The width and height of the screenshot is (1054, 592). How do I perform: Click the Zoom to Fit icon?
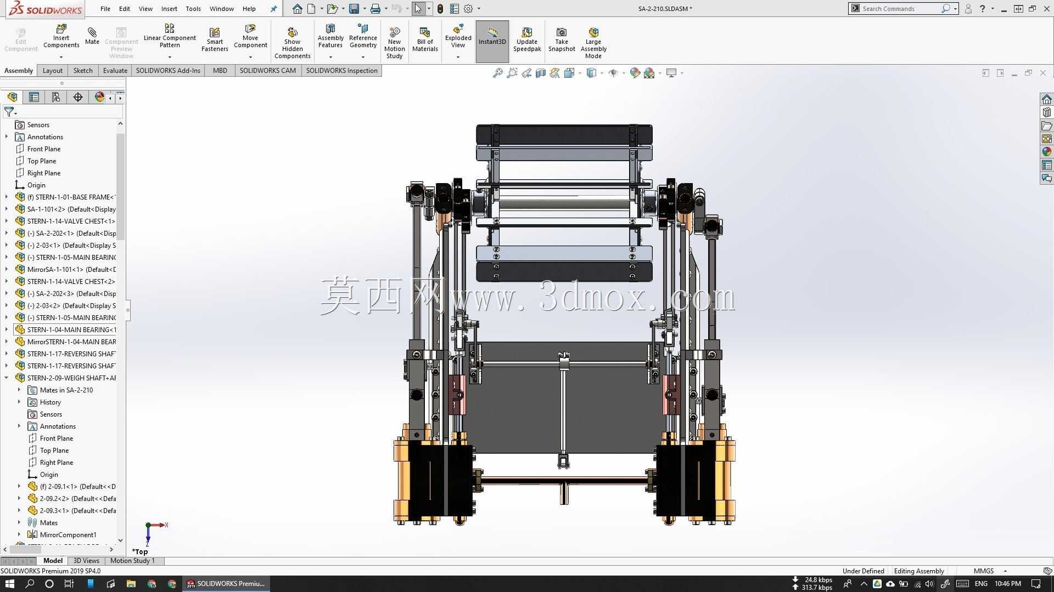[497, 73]
